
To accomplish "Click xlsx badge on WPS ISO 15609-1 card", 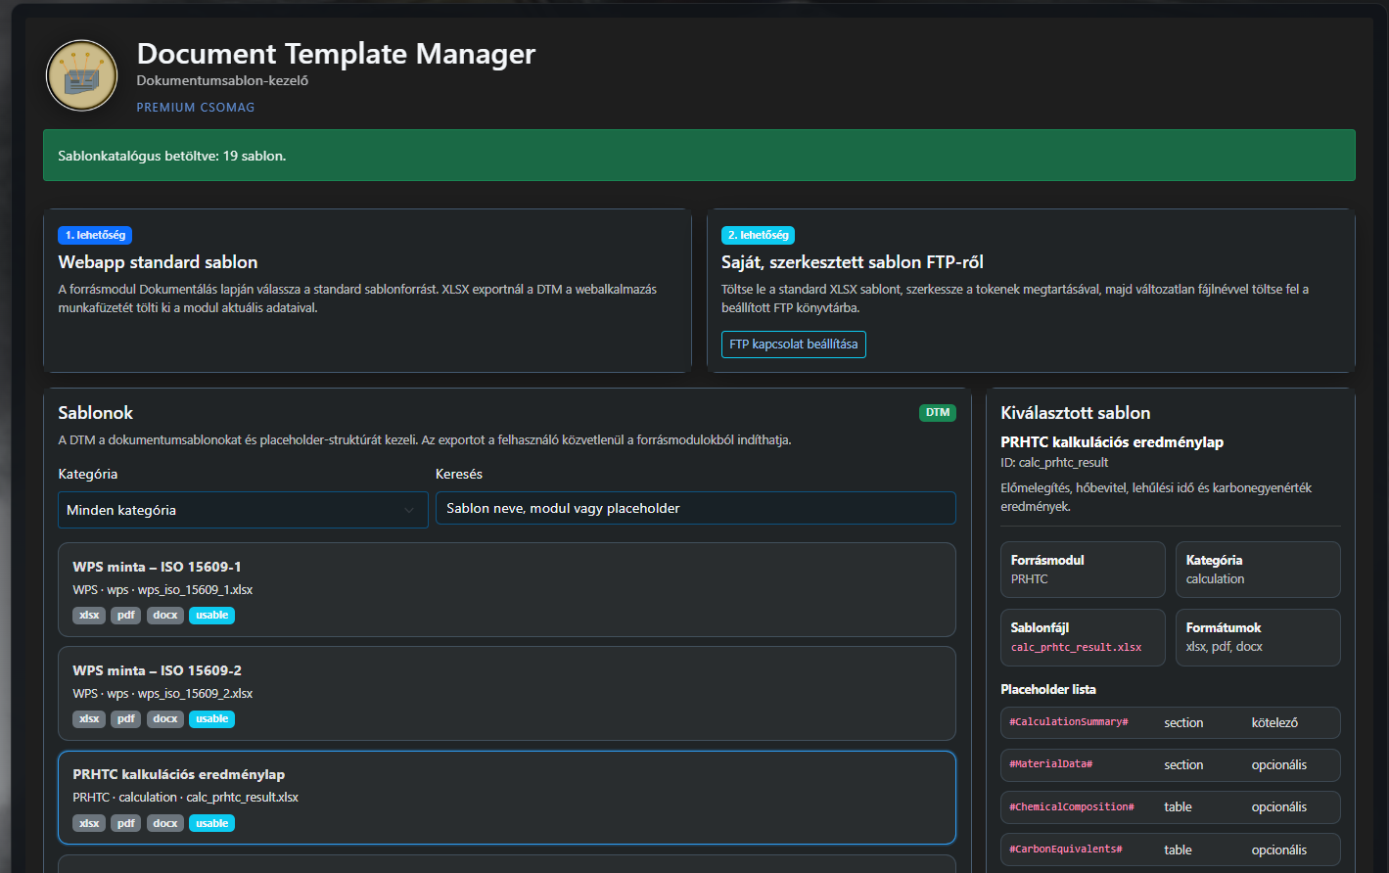I will (89, 616).
